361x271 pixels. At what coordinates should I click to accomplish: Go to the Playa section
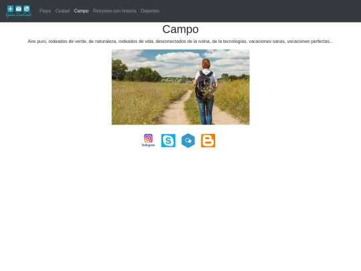(x=45, y=11)
